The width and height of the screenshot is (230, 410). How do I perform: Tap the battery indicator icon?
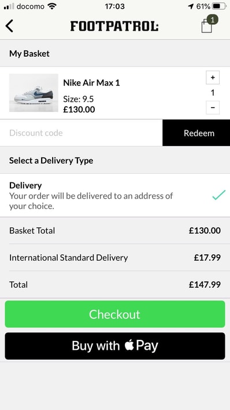[219, 6]
